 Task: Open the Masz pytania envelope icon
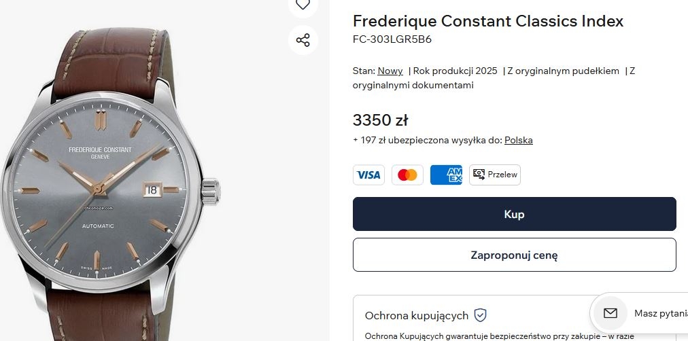pos(610,313)
